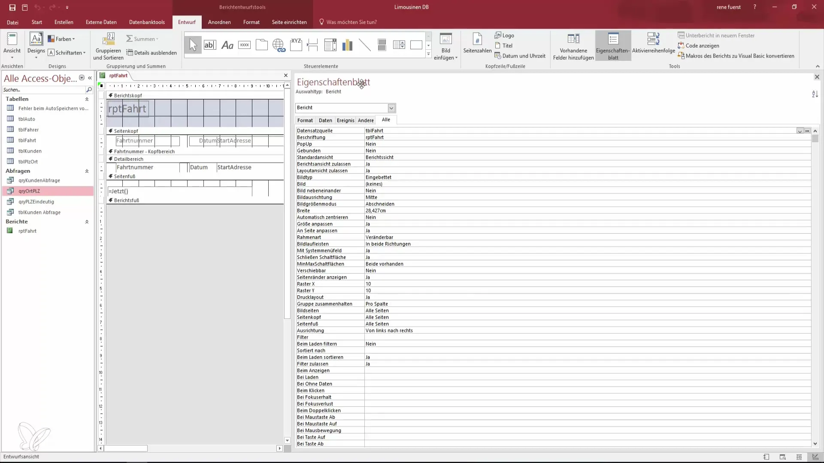Pick the XYZ option group tool
The height and width of the screenshot is (463, 824).
(296, 45)
